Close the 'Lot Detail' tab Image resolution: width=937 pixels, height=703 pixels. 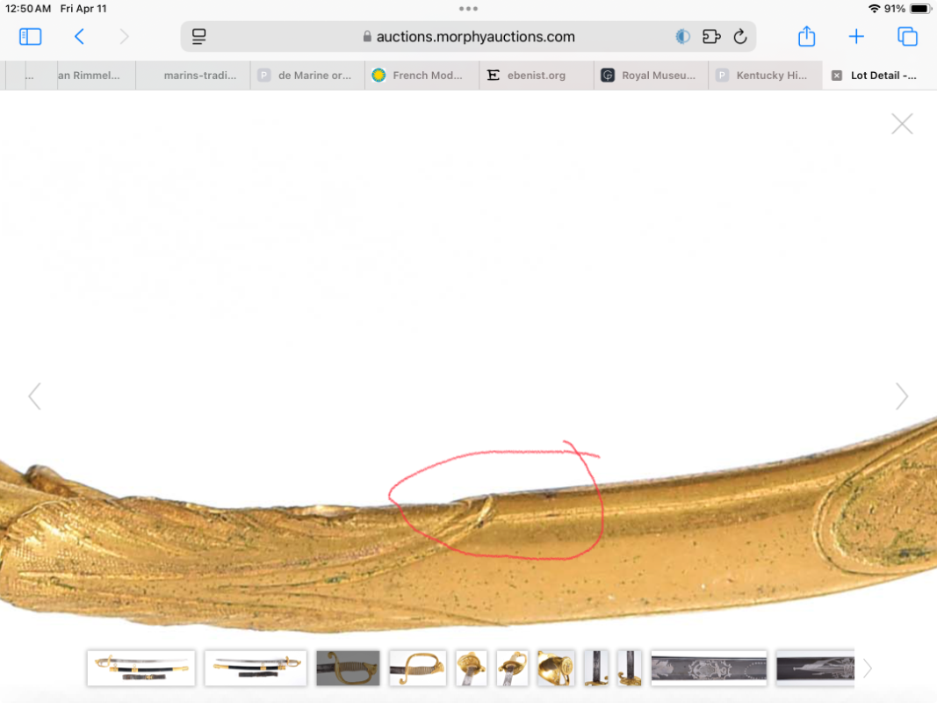point(837,76)
